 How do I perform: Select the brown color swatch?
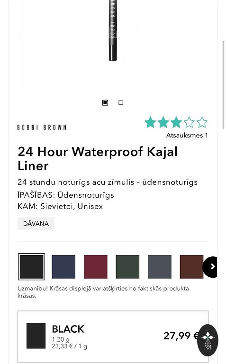[191, 267]
